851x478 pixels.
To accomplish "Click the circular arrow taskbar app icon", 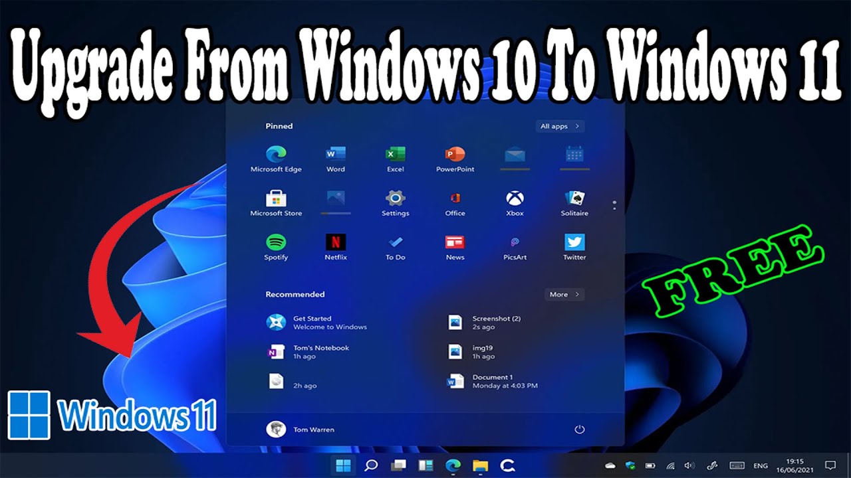I will 507,465.
